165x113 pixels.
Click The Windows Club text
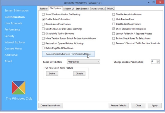(x=19, y=99)
